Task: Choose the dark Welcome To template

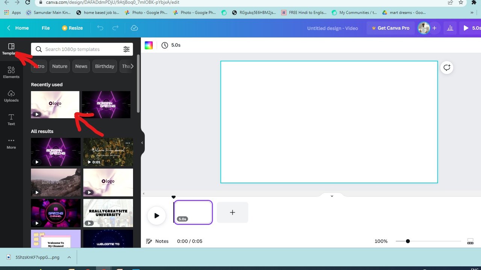Action: (x=108, y=239)
